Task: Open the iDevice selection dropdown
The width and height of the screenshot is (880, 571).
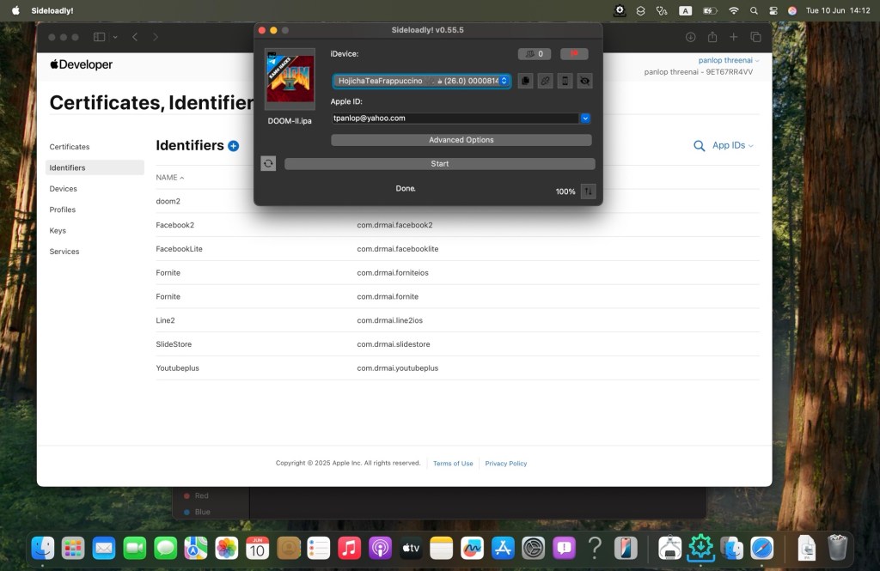Action: [x=421, y=81]
